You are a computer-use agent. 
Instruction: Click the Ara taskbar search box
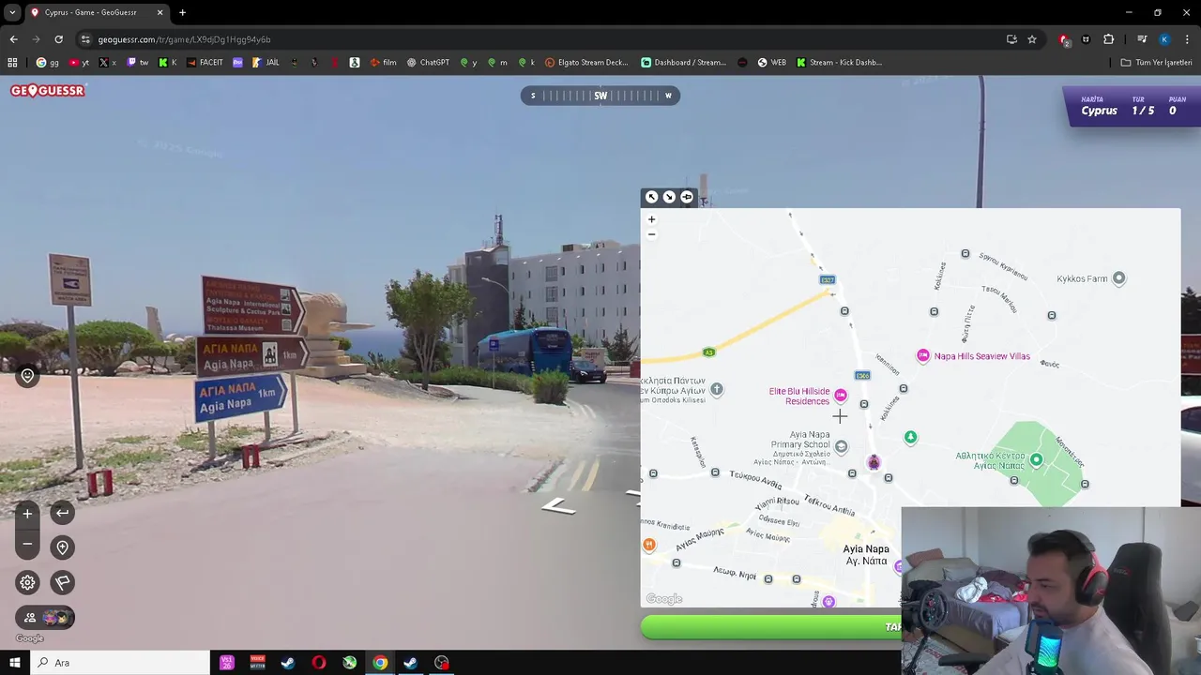click(x=121, y=663)
